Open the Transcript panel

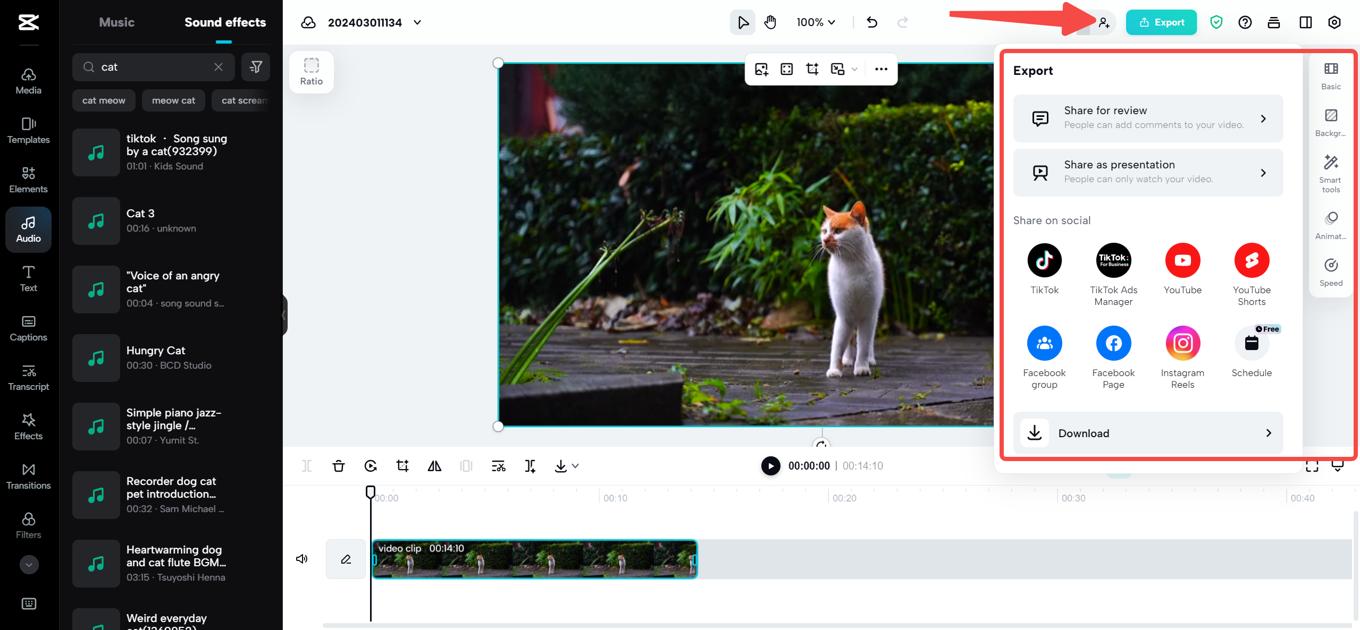click(x=28, y=378)
